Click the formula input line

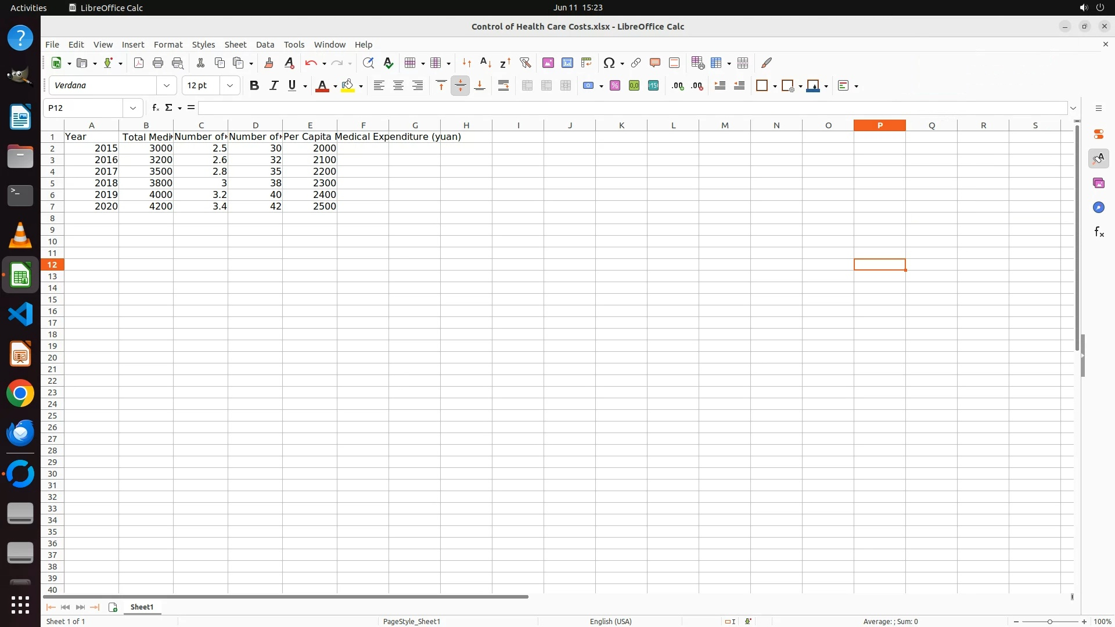(x=632, y=108)
